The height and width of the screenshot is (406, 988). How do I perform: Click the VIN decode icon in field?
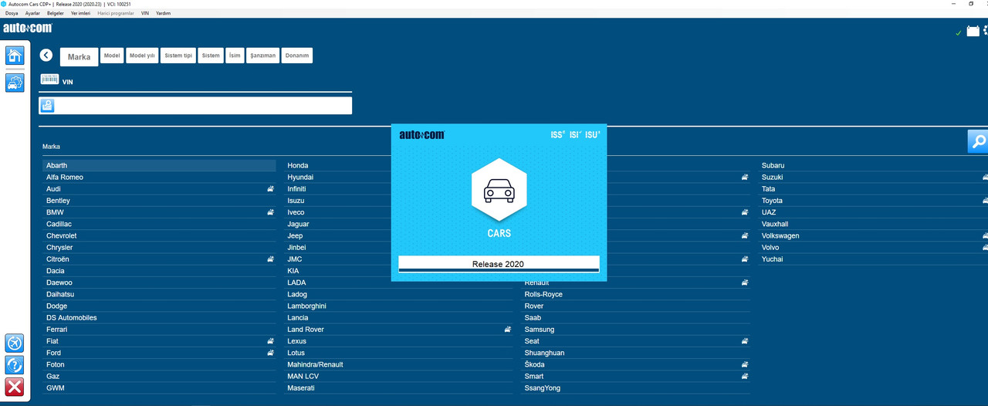point(47,106)
